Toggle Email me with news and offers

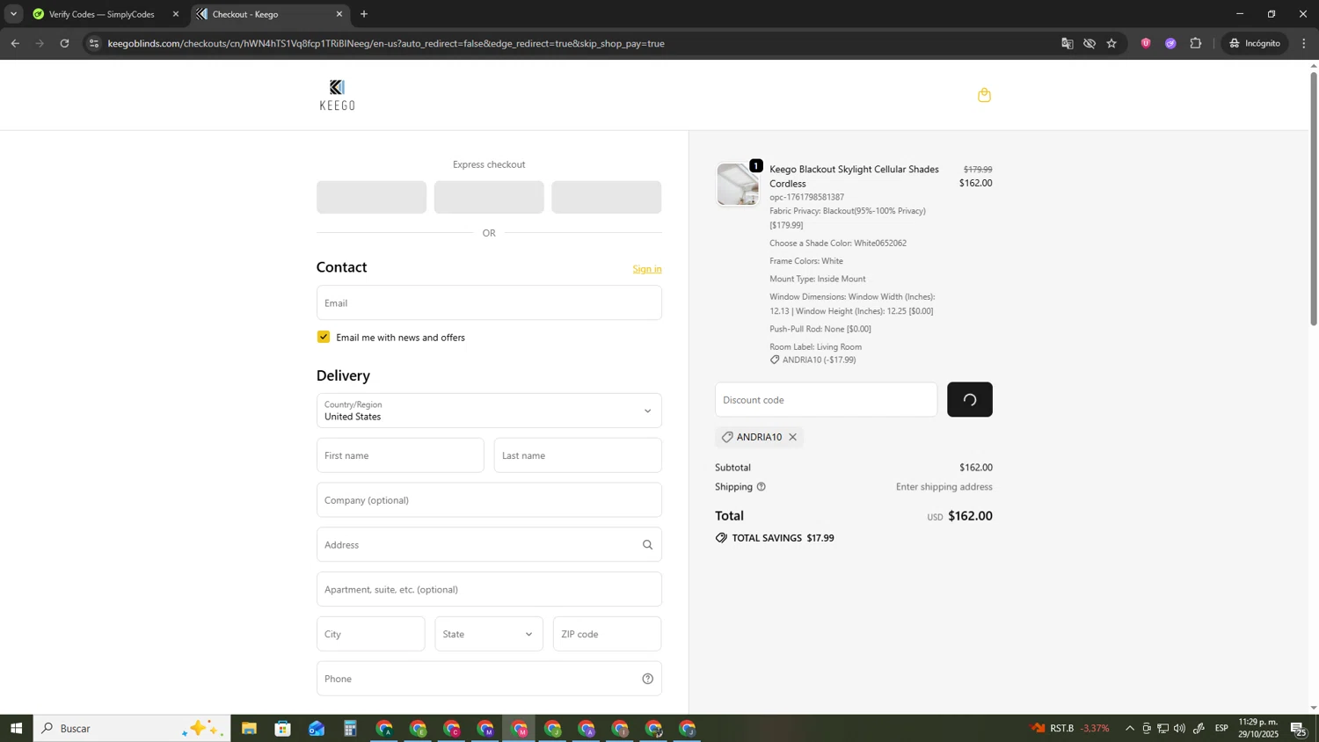tap(324, 338)
